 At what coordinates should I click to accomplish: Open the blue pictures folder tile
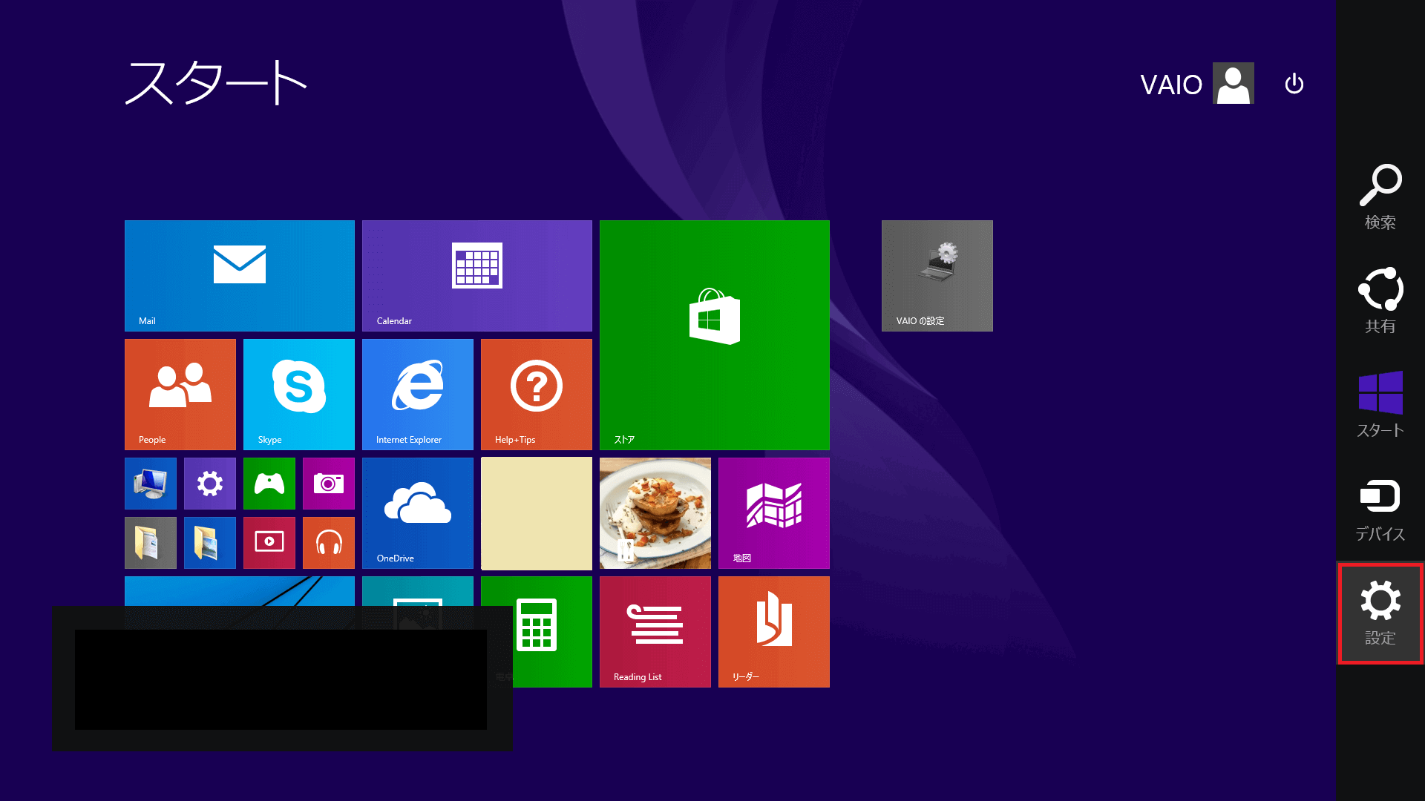tap(210, 543)
